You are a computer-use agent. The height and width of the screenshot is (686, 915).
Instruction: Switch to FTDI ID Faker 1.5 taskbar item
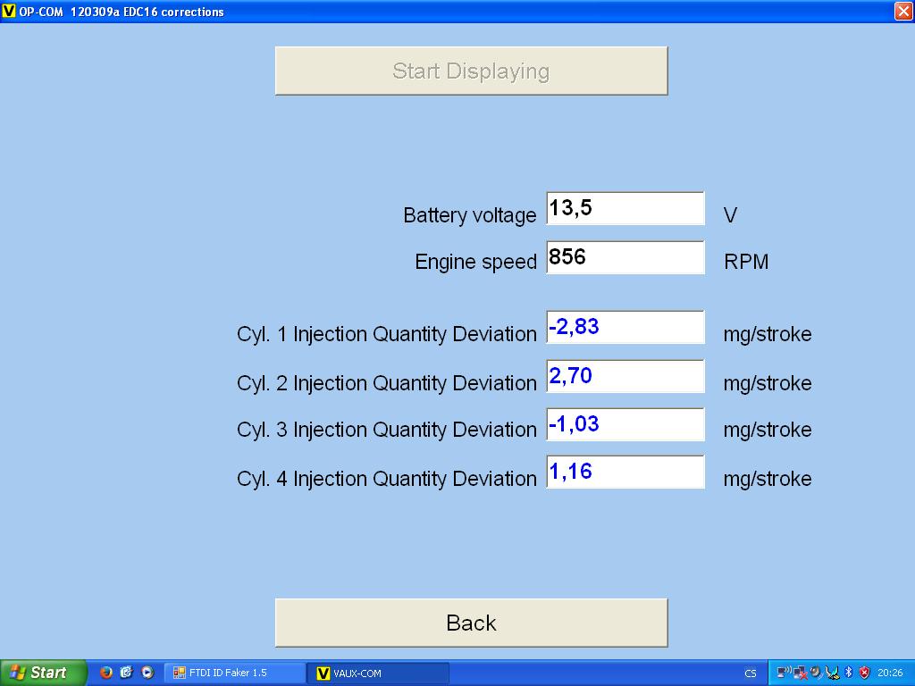[x=234, y=673]
